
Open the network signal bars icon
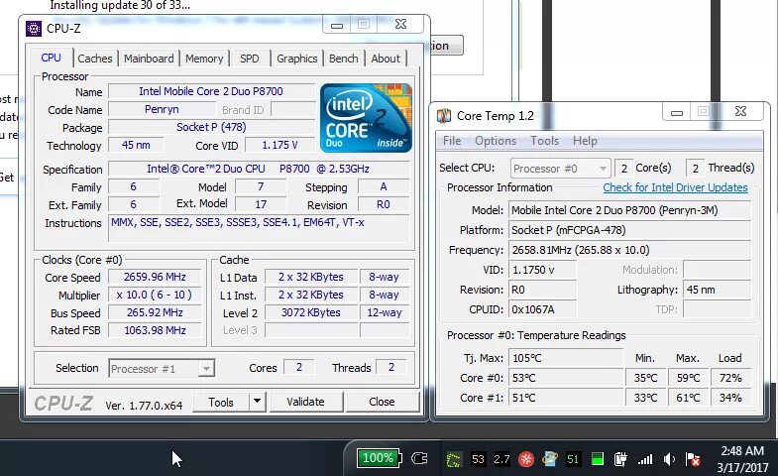(x=644, y=459)
